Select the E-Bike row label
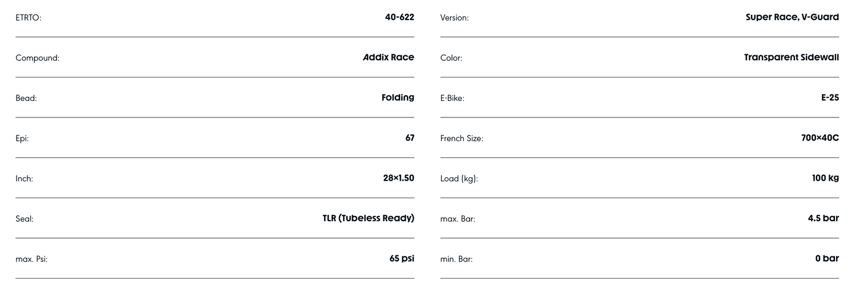The width and height of the screenshot is (856, 290). pos(453,99)
